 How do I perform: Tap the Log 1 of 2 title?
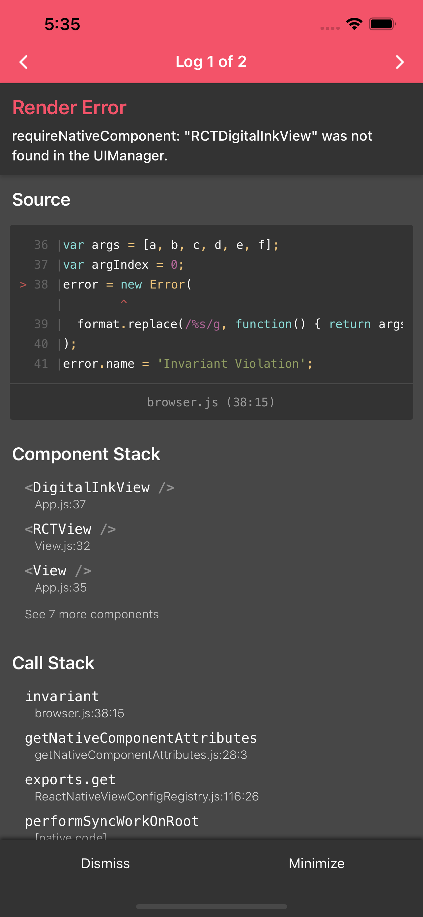coord(211,62)
